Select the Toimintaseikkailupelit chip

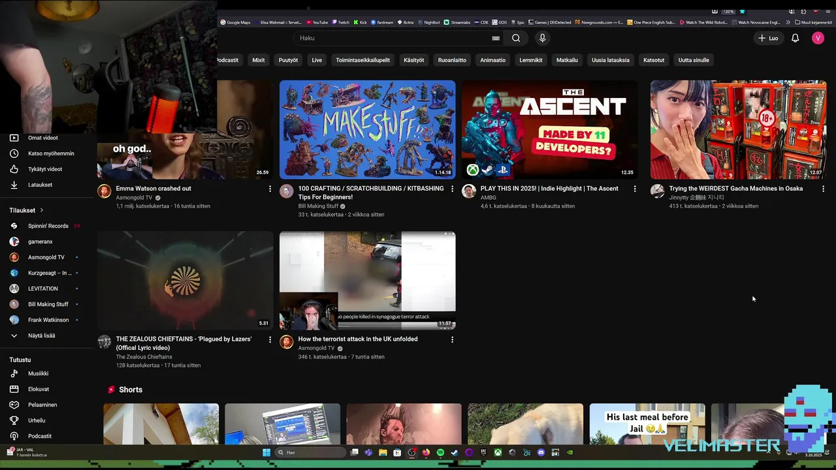[362, 60]
